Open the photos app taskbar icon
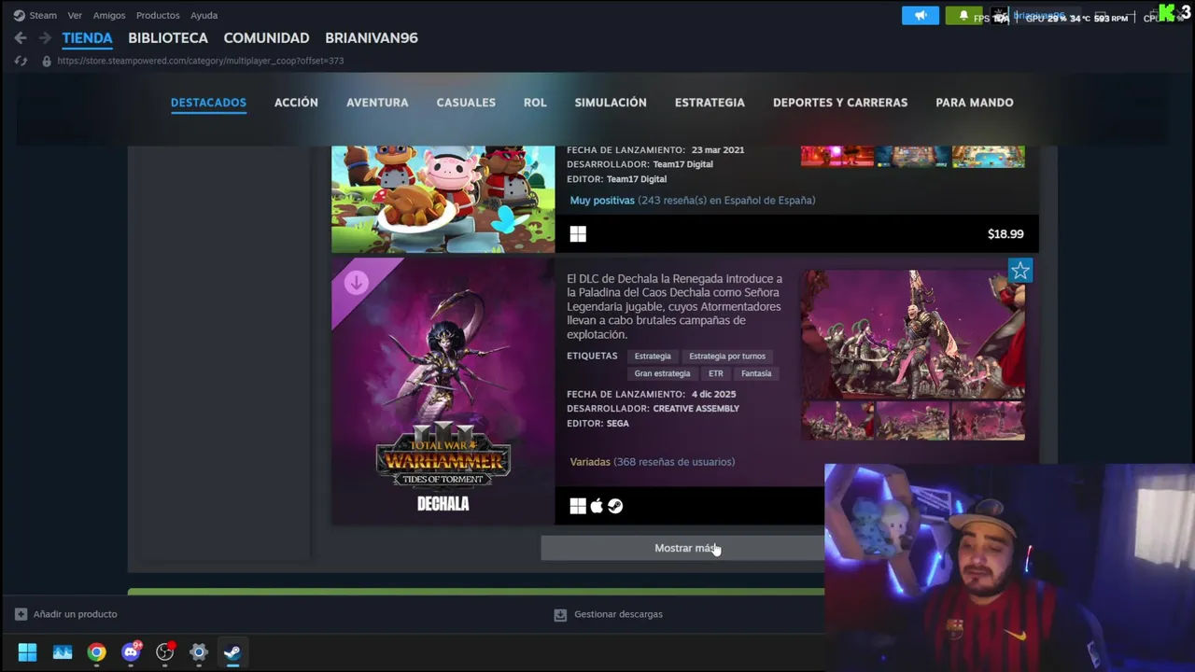This screenshot has height=672, width=1195. coord(63,652)
